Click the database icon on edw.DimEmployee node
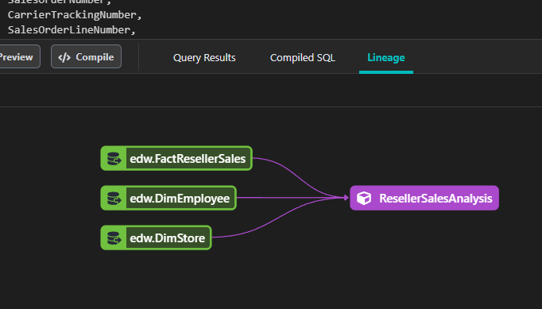The image size is (542, 309). coord(114,198)
